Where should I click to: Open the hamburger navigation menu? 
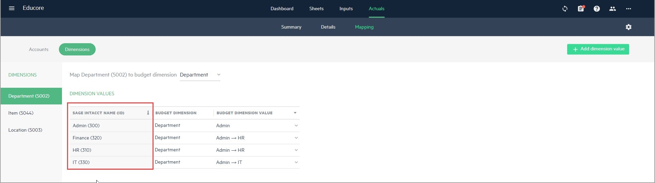coord(12,8)
